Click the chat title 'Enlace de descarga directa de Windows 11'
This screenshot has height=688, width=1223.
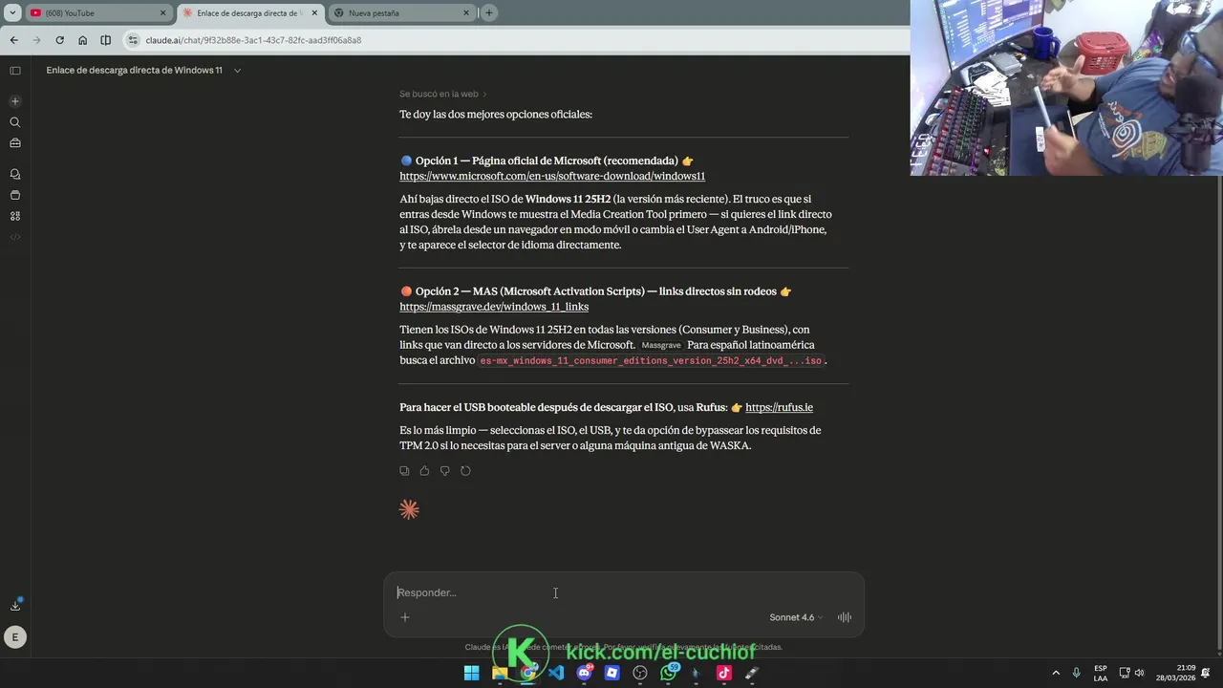pyautogui.click(x=134, y=70)
